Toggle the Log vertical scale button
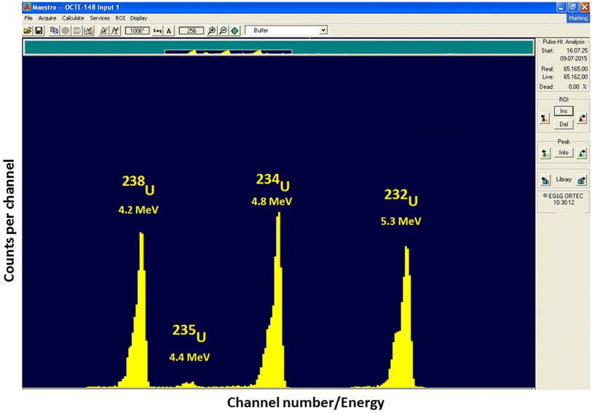Image resolution: width=592 pixels, height=413 pixels. [x=157, y=31]
